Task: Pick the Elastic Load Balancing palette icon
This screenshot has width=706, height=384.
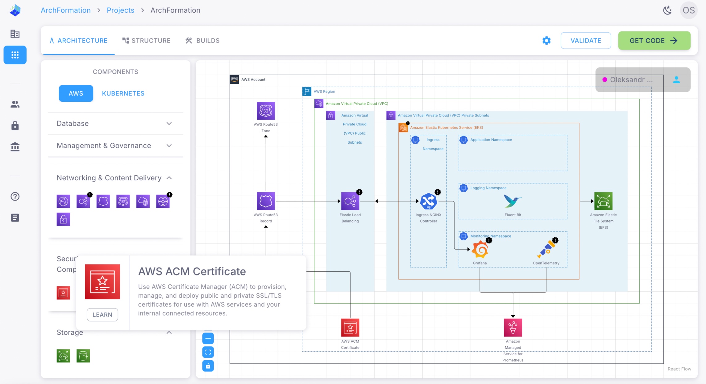Action: [x=83, y=201]
